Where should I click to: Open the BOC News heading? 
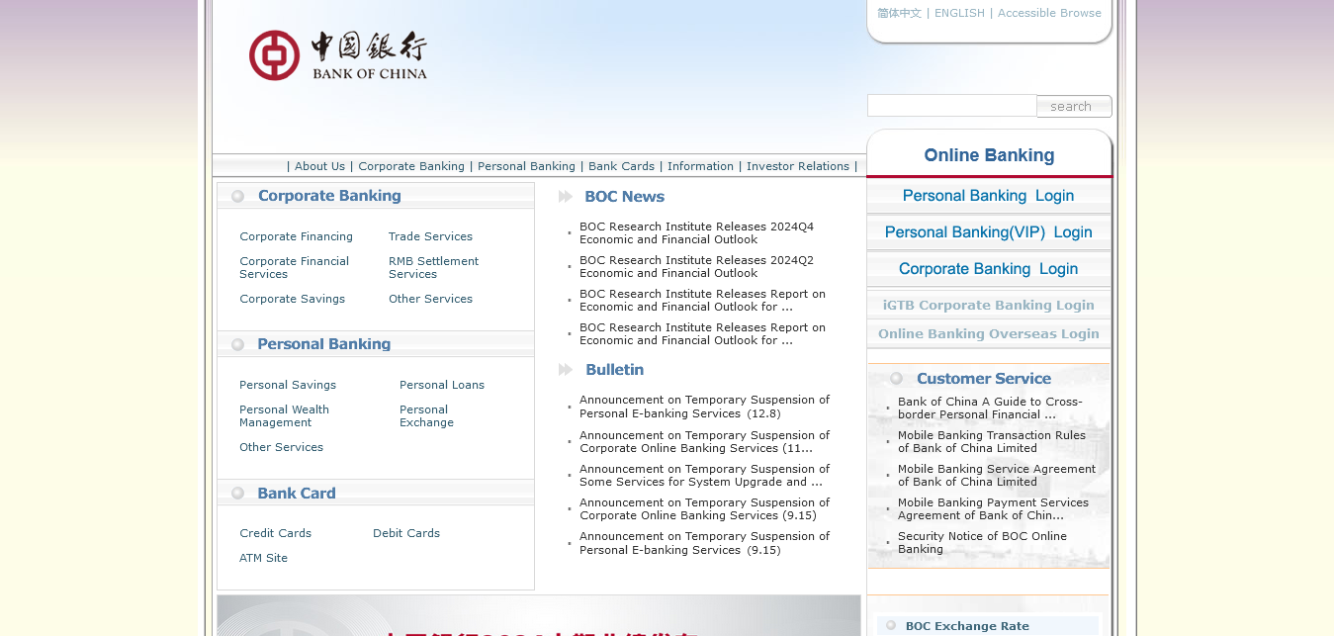tap(625, 197)
